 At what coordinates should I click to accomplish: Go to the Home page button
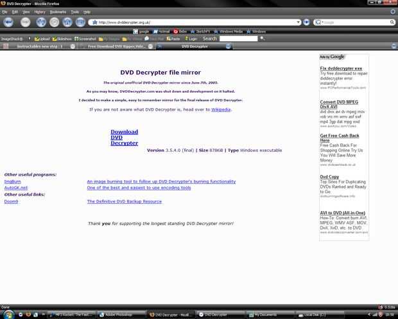point(67,23)
